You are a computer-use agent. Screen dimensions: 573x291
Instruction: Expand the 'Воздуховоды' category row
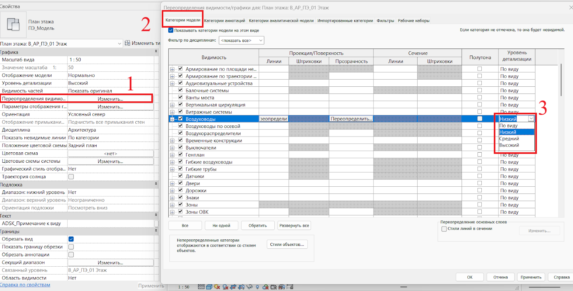(172, 119)
